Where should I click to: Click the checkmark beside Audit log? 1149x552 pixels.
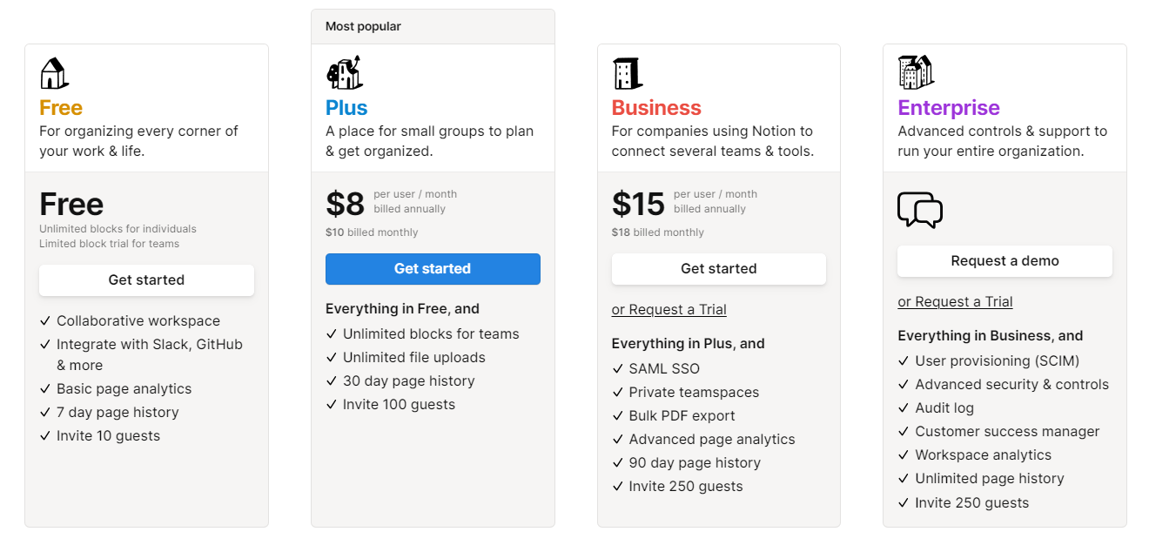pos(904,407)
